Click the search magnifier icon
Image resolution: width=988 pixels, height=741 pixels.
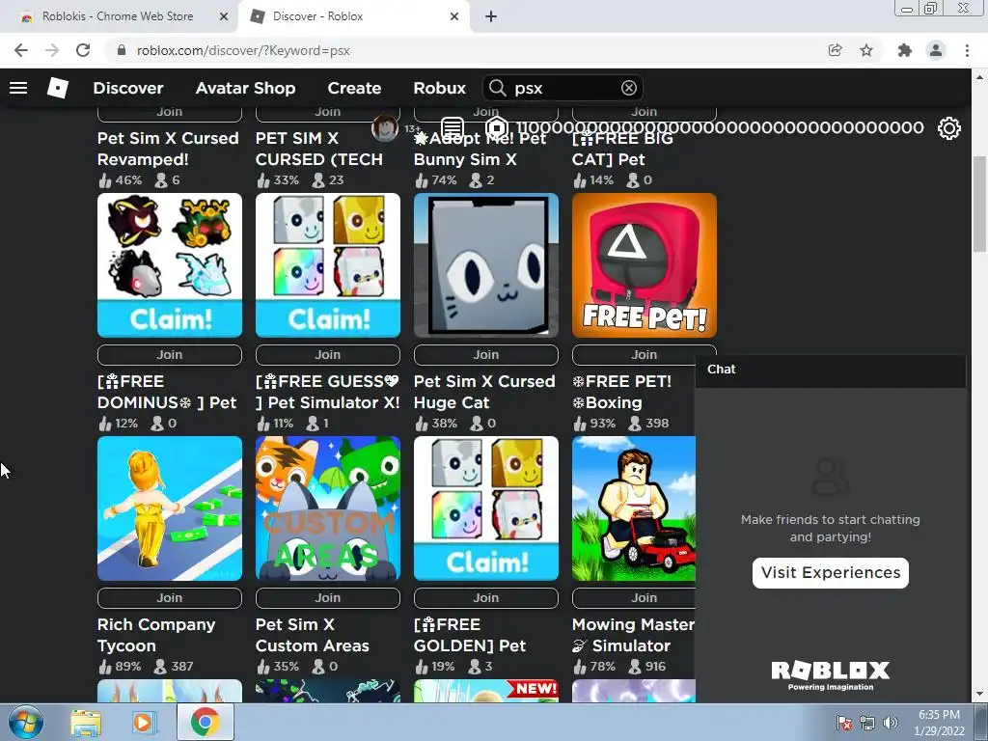(498, 88)
